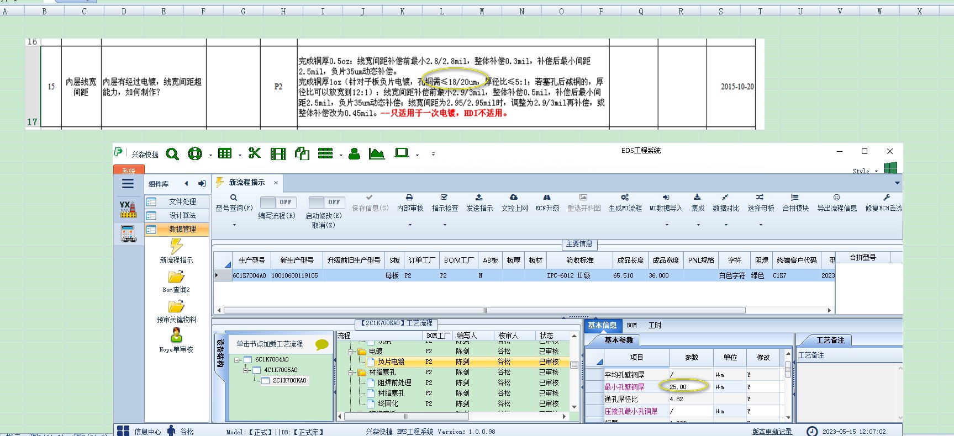Click 指示检查 check button
The image size is (954, 436).
click(445, 203)
